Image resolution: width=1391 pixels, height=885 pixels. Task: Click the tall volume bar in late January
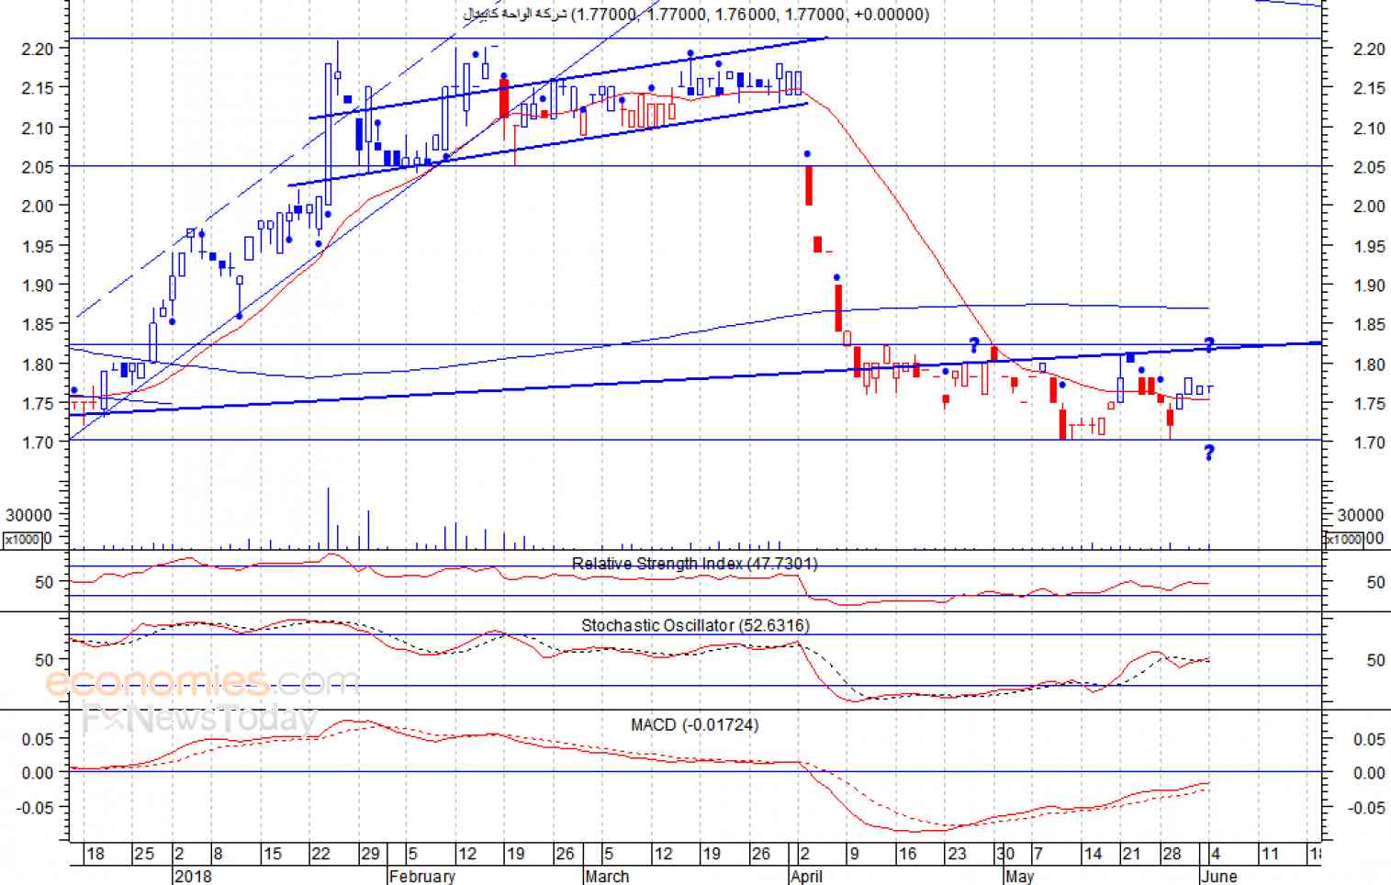[x=328, y=519]
